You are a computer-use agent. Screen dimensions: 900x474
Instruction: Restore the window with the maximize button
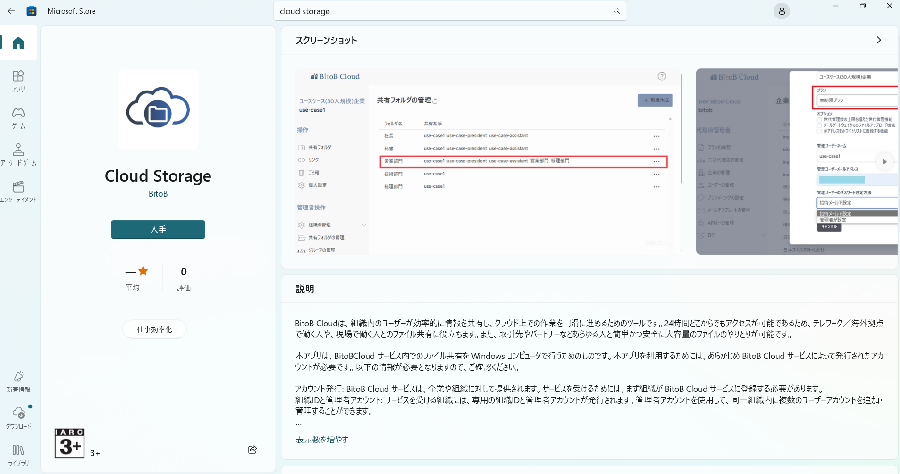863,6
